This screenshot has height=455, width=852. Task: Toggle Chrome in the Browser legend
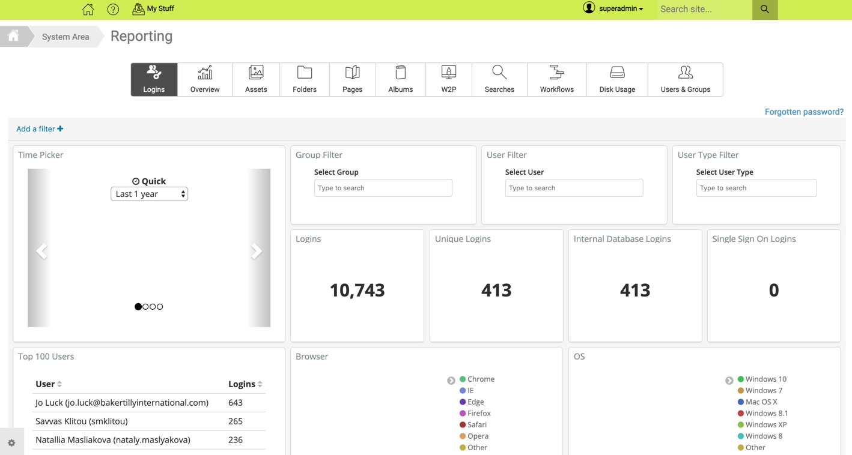coord(477,379)
